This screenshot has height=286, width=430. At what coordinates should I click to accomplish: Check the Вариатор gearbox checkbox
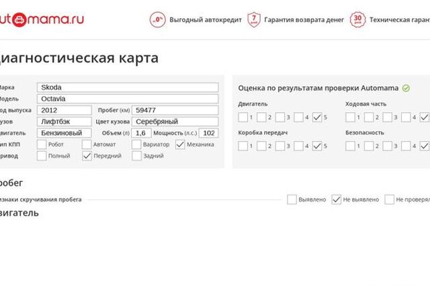pyautogui.click(x=136, y=144)
